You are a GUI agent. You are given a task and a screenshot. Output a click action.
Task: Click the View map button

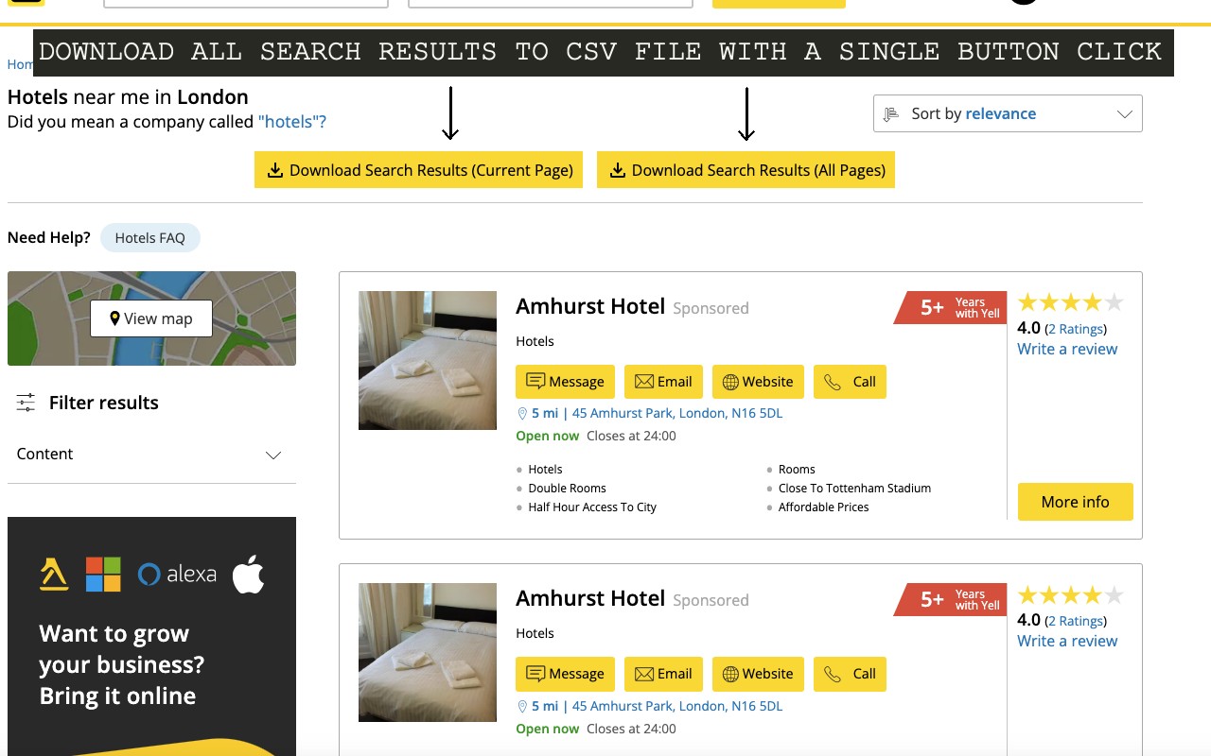[150, 318]
